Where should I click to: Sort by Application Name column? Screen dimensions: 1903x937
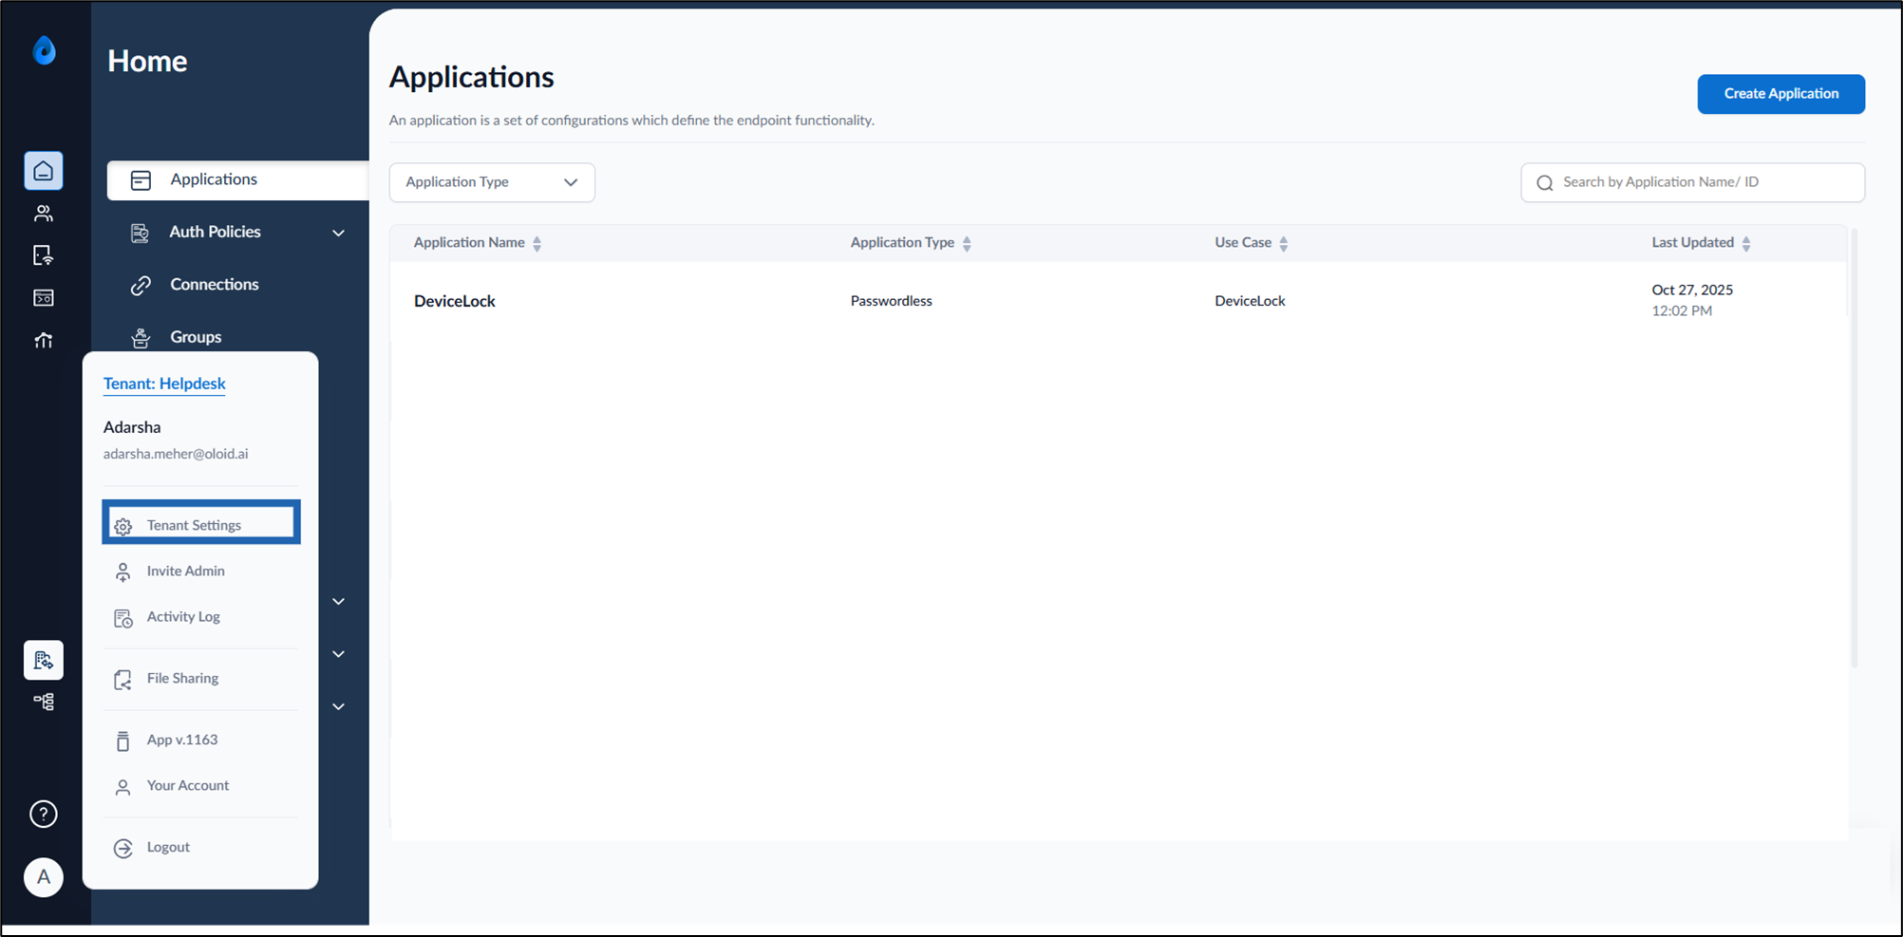537,243
